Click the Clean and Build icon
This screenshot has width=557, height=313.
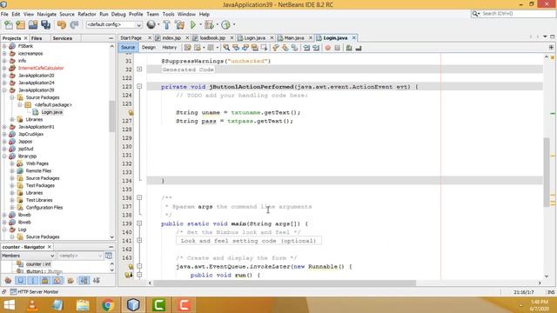pos(180,24)
